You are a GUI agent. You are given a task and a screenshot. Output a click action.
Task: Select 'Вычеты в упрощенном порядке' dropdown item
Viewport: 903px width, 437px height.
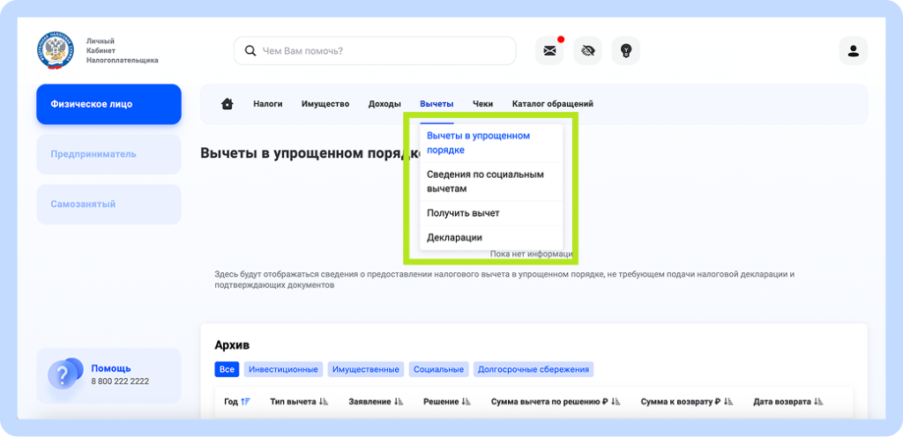click(491, 144)
